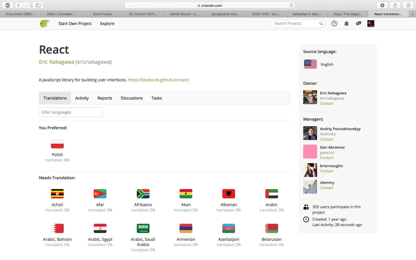Open notifications bell icon
The width and height of the screenshot is (416, 260).
346,23
